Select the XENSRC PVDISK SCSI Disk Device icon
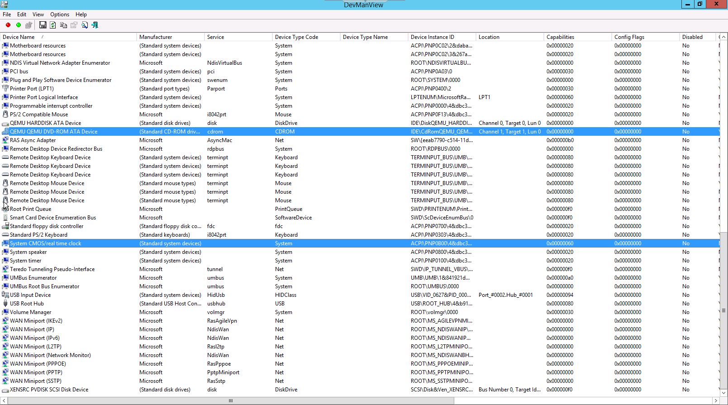The height and width of the screenshot is (405, 728). coord(5,390)
